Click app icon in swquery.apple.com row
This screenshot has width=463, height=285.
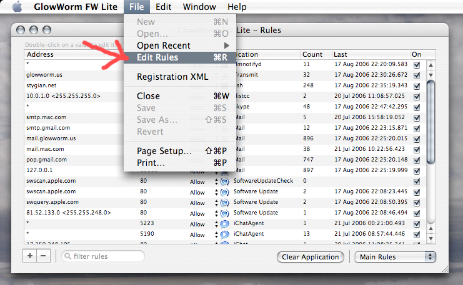click(225, 203)
